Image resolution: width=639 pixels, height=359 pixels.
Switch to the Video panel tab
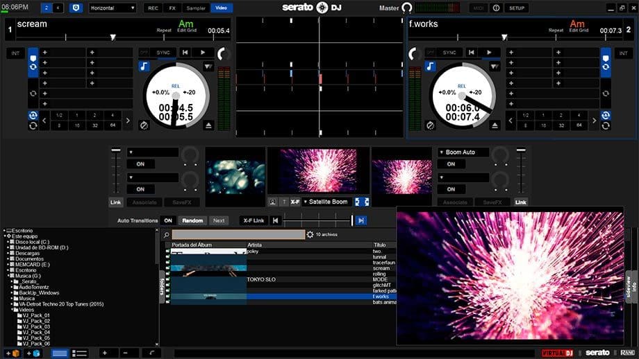[222, 8]
